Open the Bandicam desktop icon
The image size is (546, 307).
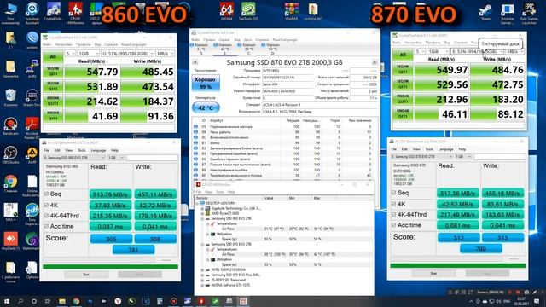click(10, 126)
